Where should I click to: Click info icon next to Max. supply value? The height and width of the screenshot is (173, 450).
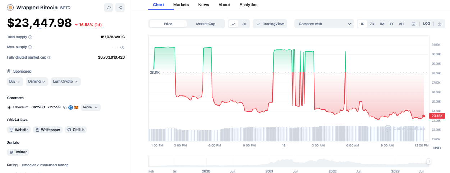[122, 47]
